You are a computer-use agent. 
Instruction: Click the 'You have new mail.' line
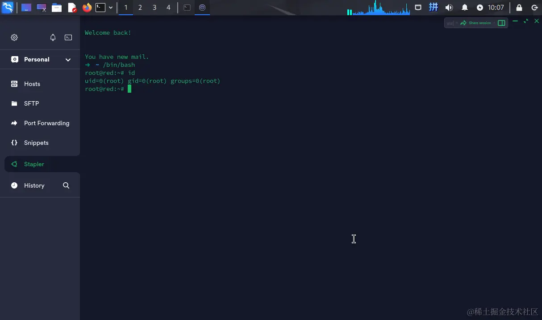click(117, 57)
